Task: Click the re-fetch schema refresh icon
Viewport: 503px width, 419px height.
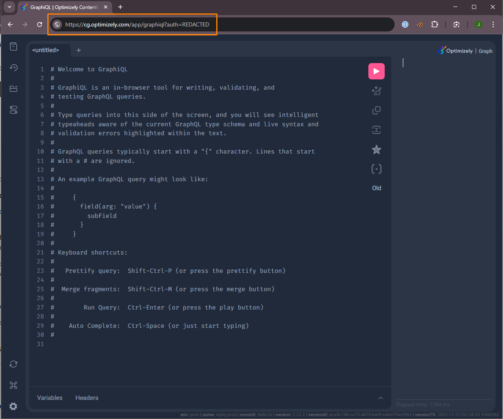Action: (x=13, y=364)
